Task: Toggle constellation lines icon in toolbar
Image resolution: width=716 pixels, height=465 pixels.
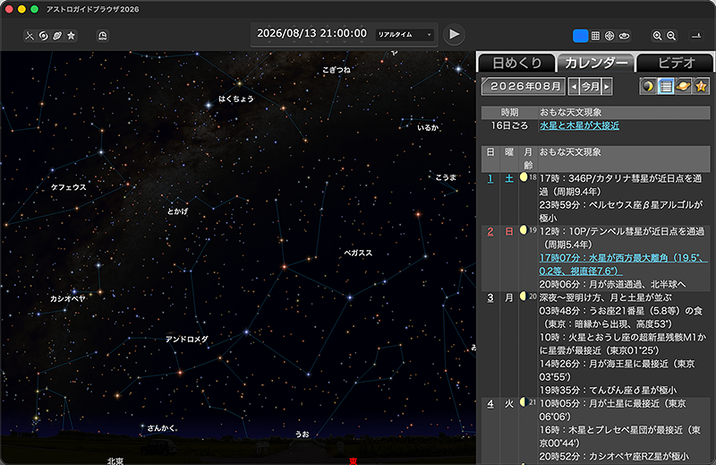Action: pos(29,36)
